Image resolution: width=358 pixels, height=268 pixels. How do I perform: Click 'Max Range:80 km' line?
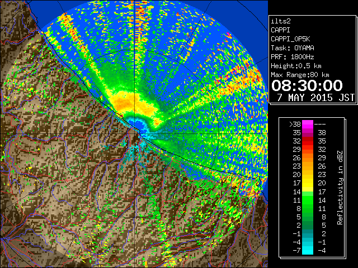[300, 75]
